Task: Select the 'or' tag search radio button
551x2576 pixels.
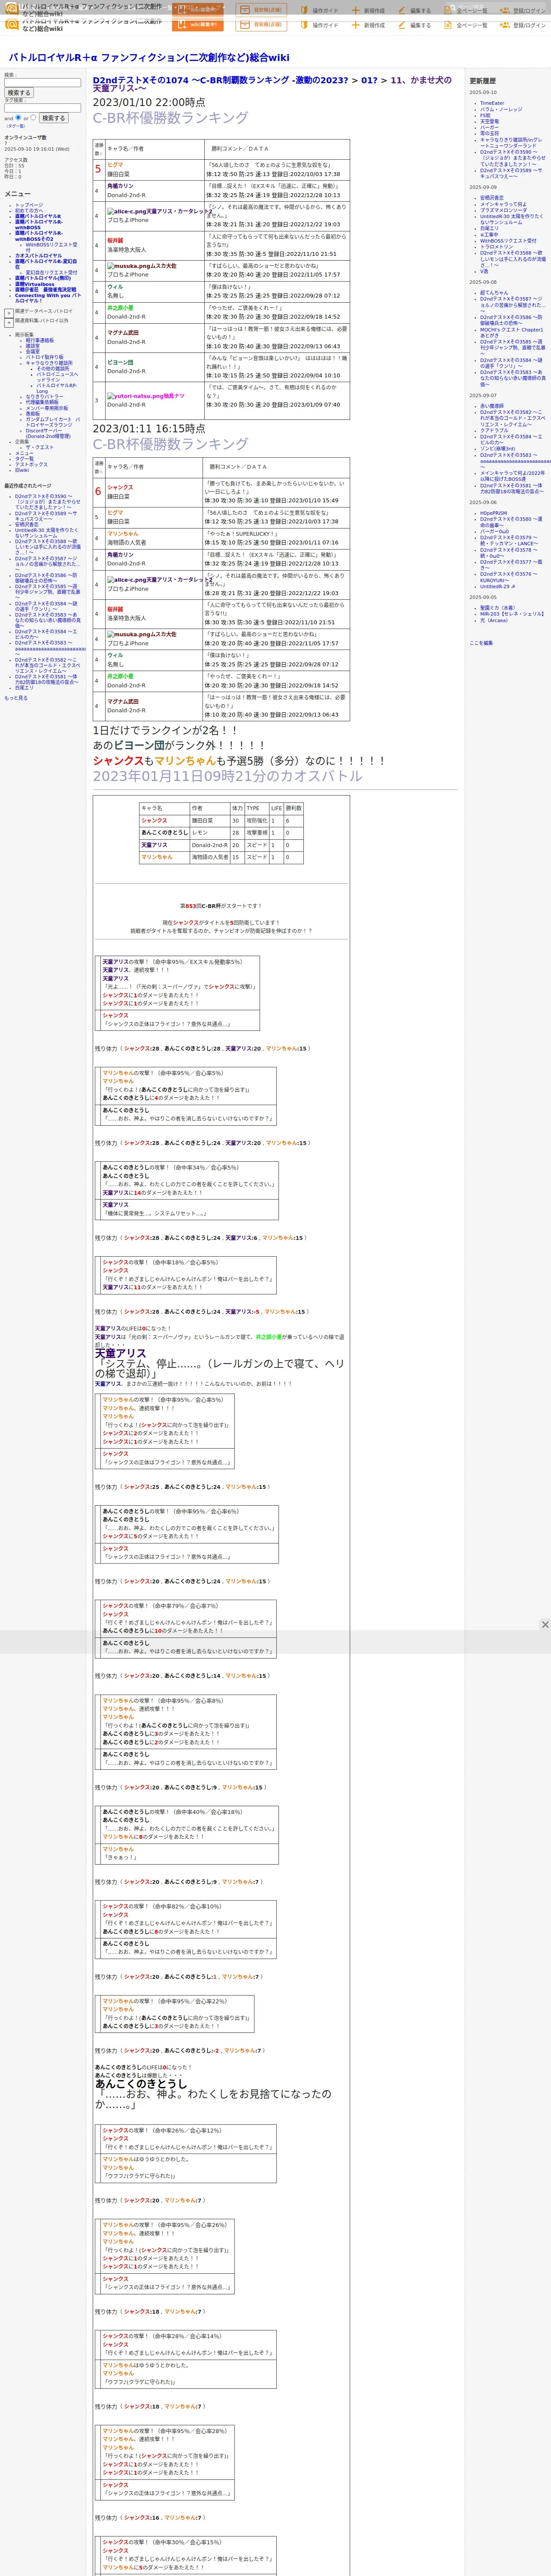Action: pyautogui.click(x=33, y=118)
